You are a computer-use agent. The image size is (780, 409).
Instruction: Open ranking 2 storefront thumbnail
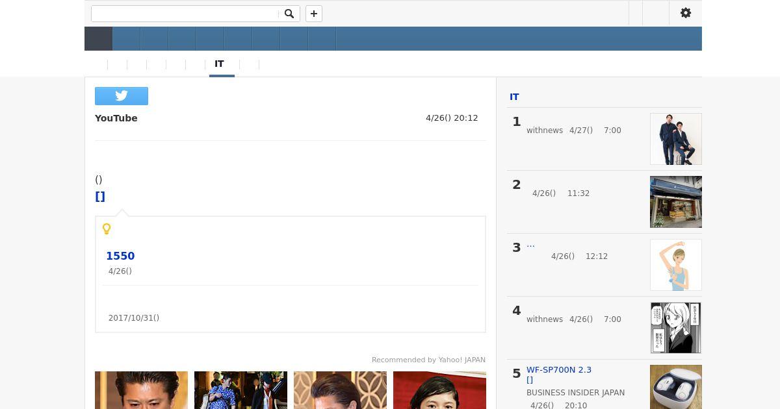coord(676,202)
